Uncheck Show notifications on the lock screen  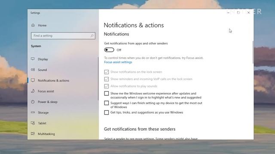(107, 72)
